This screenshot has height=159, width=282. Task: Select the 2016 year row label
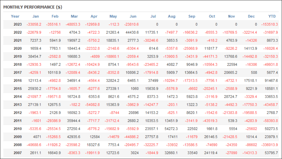[x=18, y=81]
